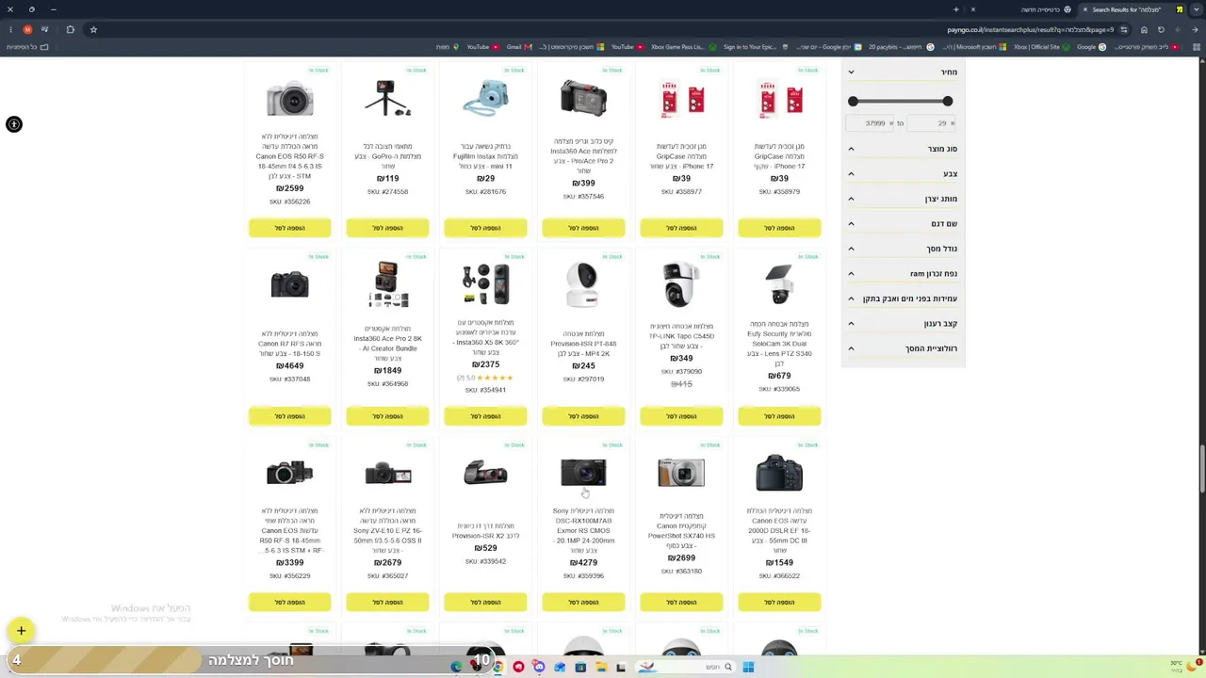Expand the נפח זכרון ram filter
This screenshot has width=1206, height=678.
pyautogui.click(x=903, y=274)
